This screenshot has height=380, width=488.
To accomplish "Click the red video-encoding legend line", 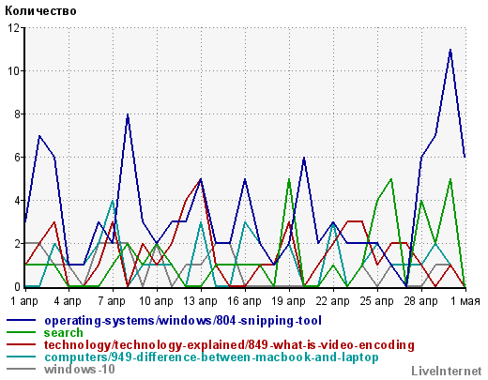I will (22, 344).
